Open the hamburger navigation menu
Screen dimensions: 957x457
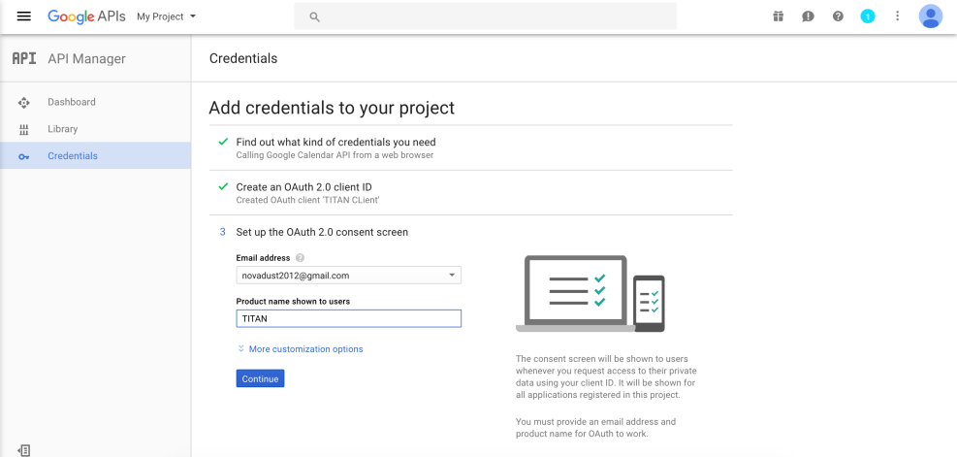click(24, 16)
